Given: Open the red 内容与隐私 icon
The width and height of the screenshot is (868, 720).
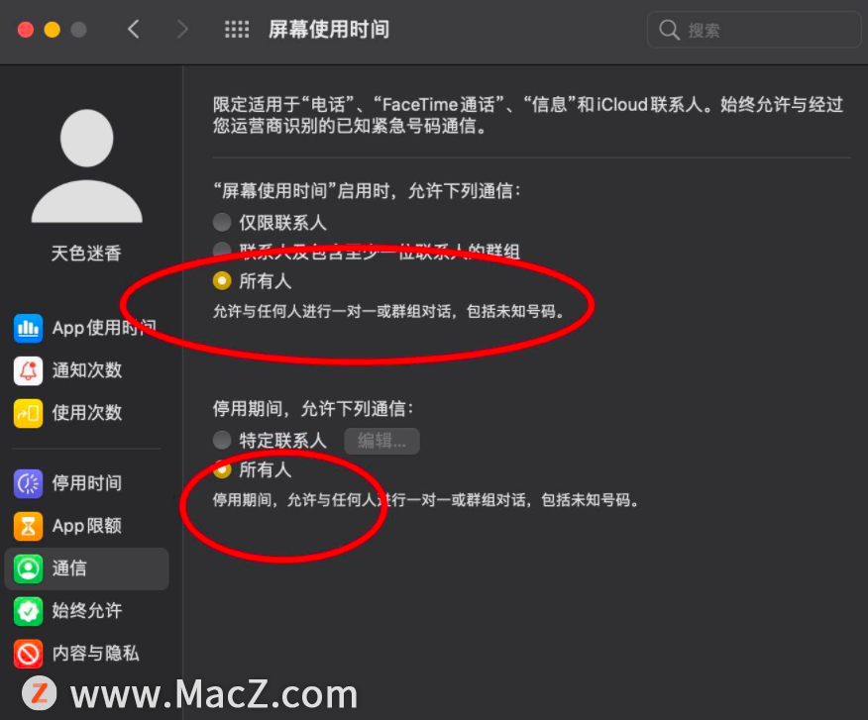Looking at the screenshot, I should tap(28, 654).
